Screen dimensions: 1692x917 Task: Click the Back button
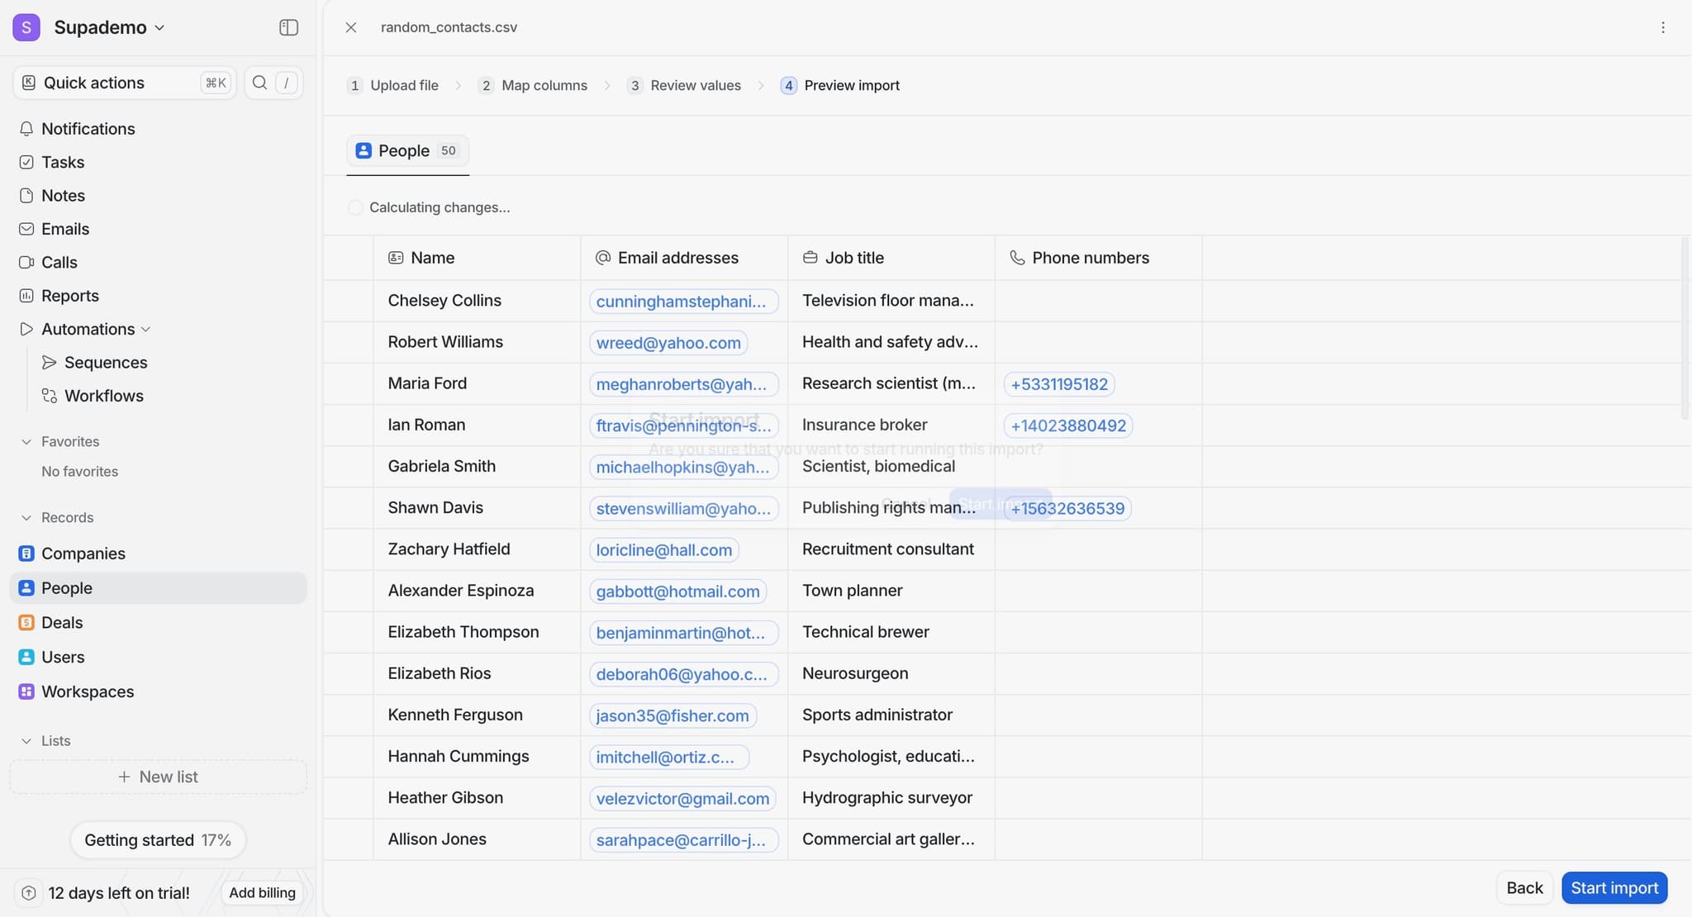[x=1523, y=888]
